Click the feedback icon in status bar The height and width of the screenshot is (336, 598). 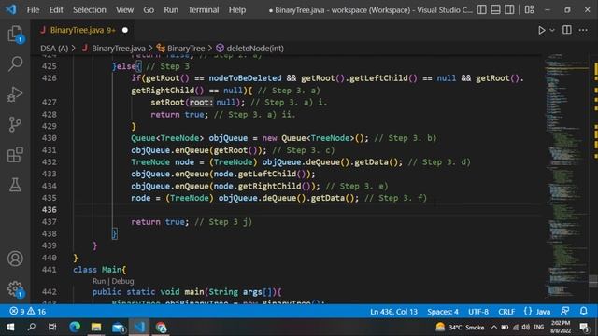(564, 311)
